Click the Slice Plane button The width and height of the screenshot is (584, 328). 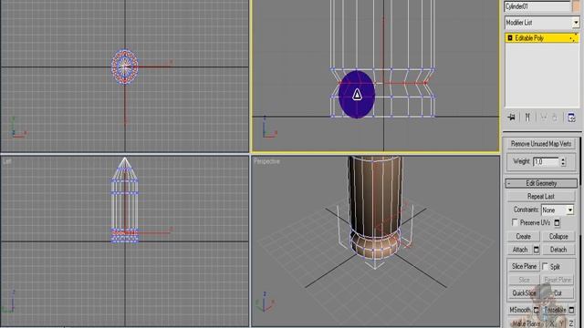[524, 266]
